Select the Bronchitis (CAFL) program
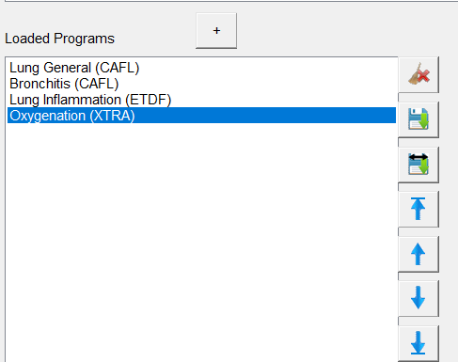The image size is (458, 362). 64,84
